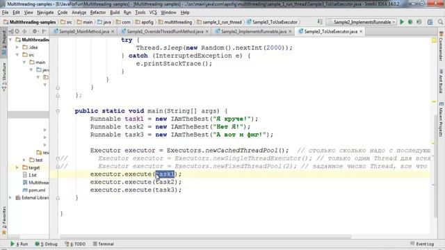Open project panel settings gear icon
The image size is (445, 250).
(x=35, y=31)
